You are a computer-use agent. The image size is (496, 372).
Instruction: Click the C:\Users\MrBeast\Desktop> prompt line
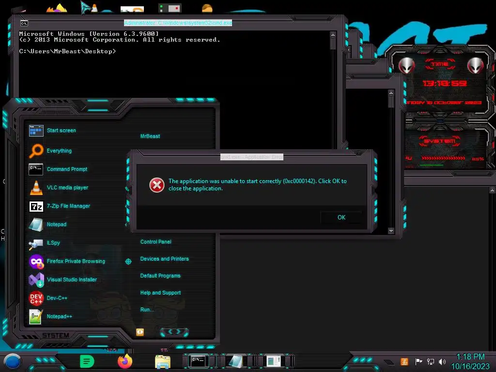tap(67, 51)
